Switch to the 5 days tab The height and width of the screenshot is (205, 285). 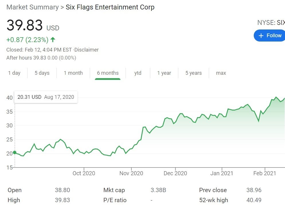(42, 73)
